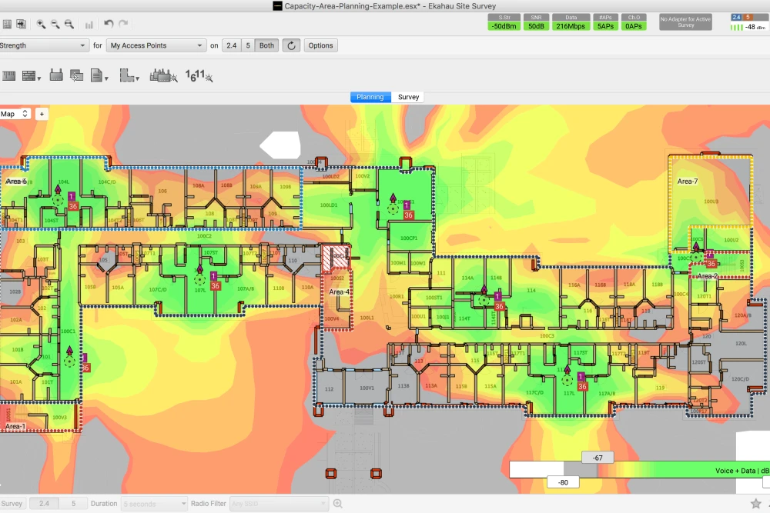770x513 pixels.
Task: Select the access point placement tool
Action: click(55, 76)
